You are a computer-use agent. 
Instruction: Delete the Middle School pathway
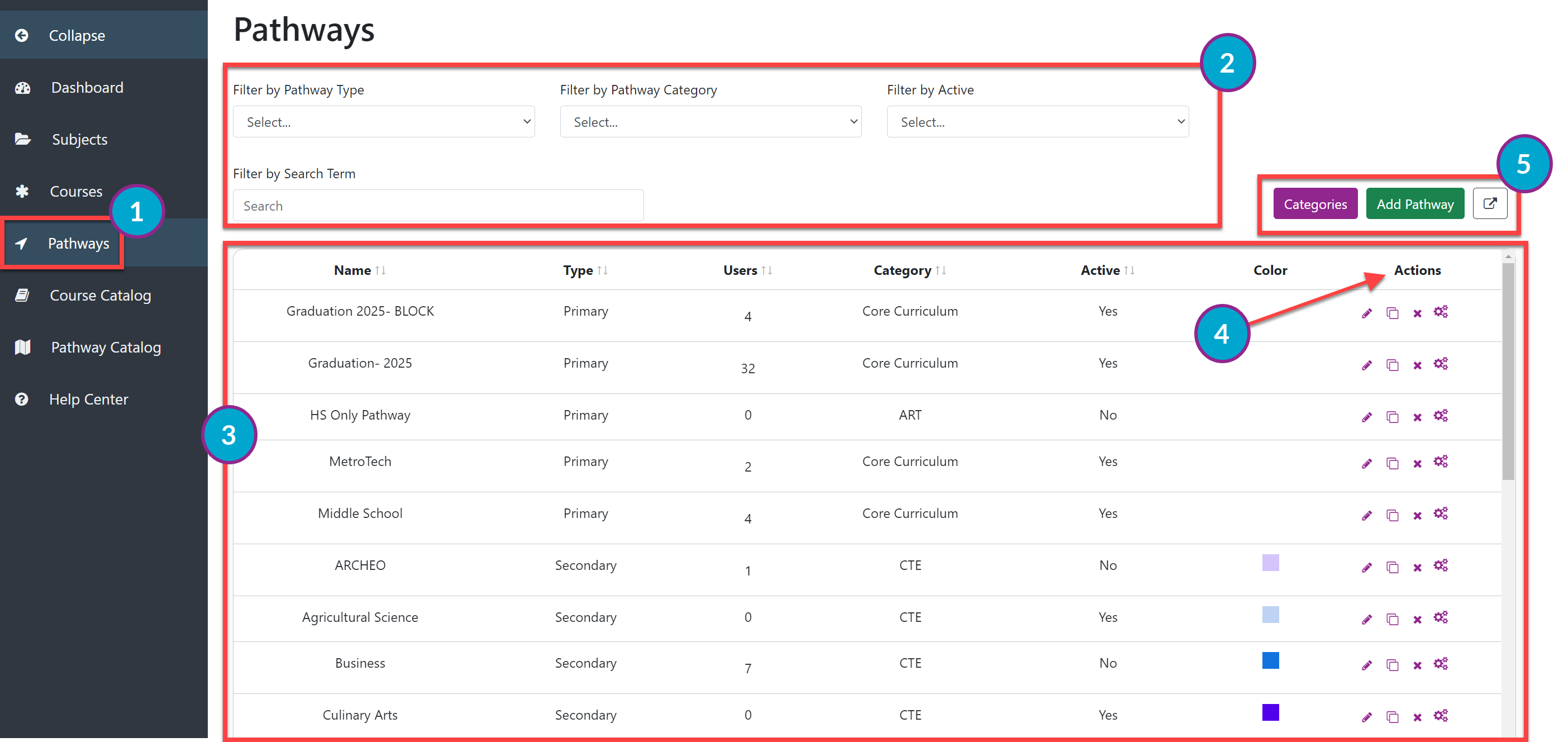click(1418, 515)
